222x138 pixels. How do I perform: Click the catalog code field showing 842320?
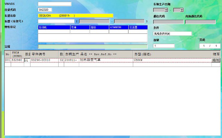click(x=45, y=10)
